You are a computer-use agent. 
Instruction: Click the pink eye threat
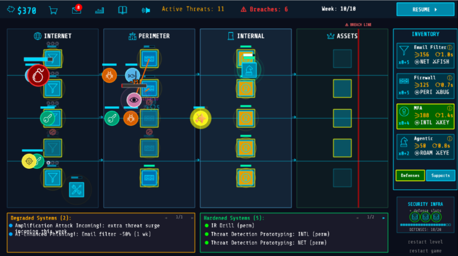click(x=134, y=100)
